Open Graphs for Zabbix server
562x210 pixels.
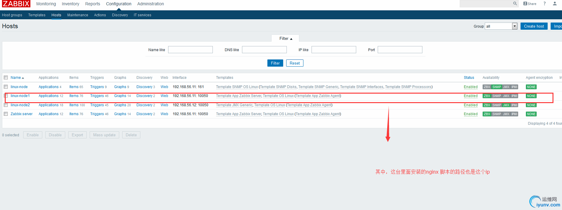click(x=120, y=114)
